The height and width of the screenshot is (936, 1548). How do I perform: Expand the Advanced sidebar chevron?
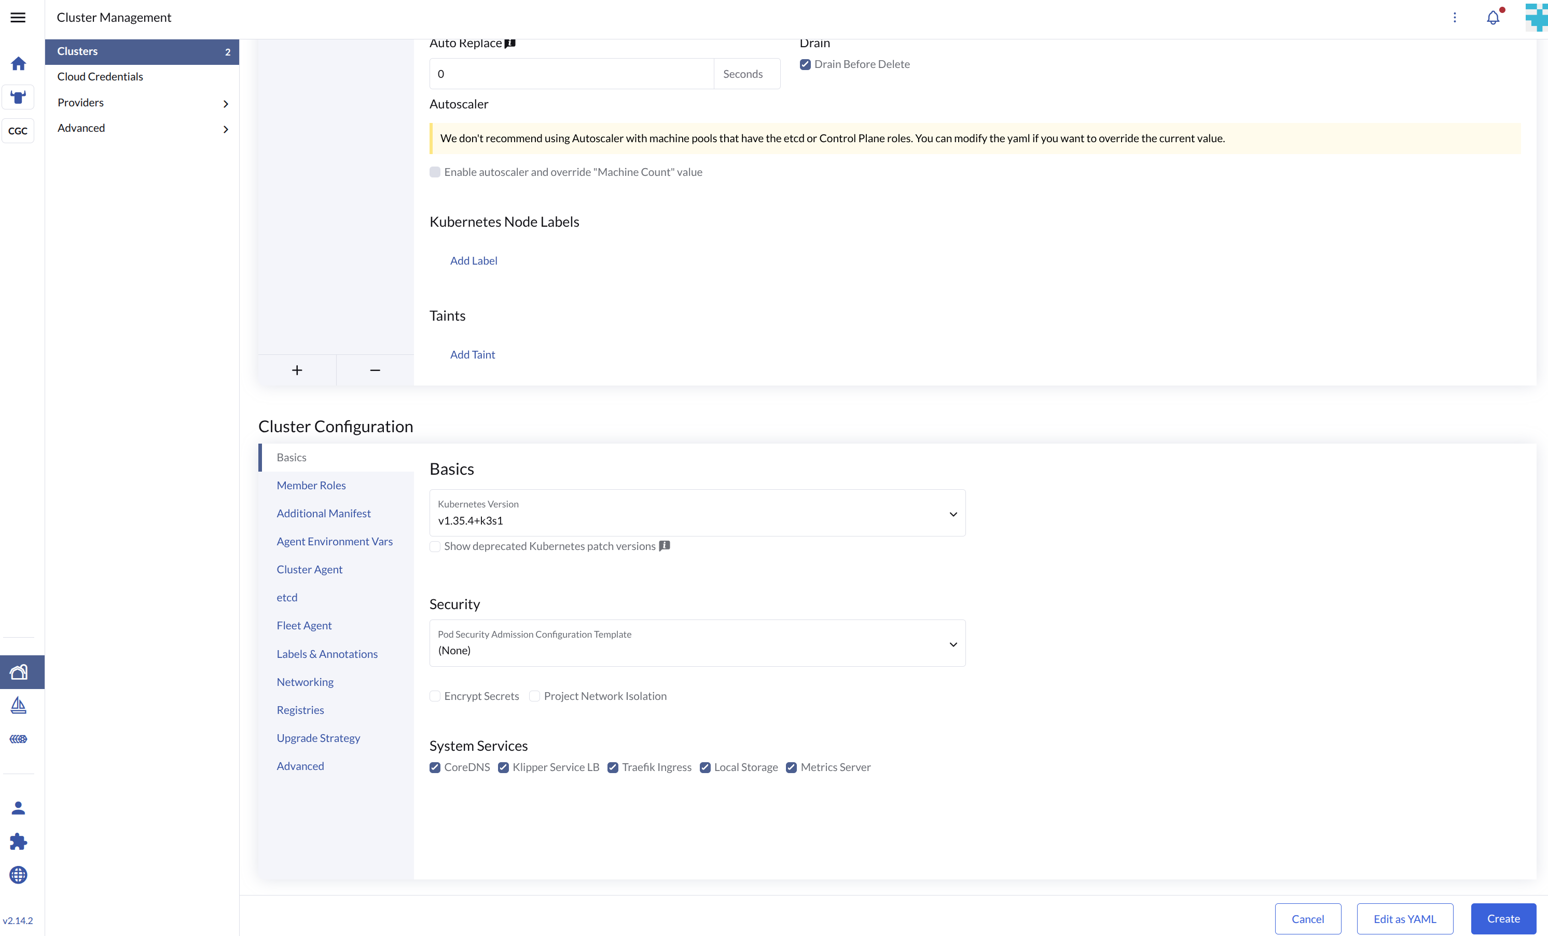coord(226,129)
